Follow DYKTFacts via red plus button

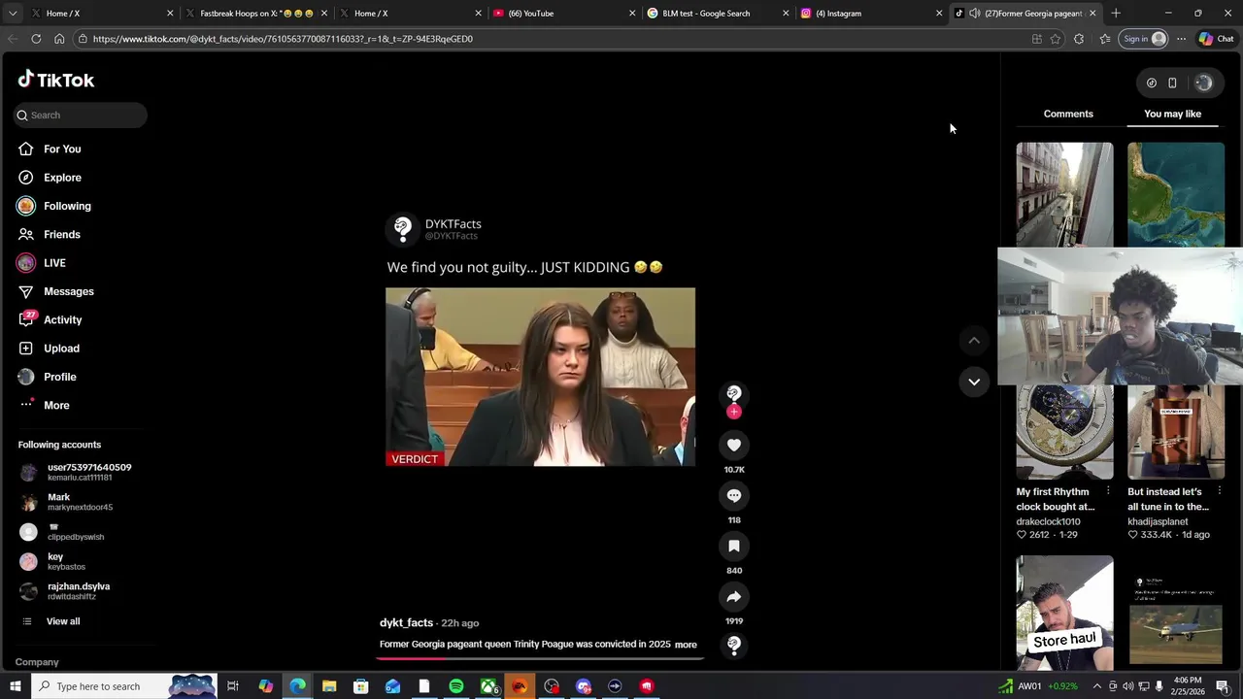click(734, 412)
